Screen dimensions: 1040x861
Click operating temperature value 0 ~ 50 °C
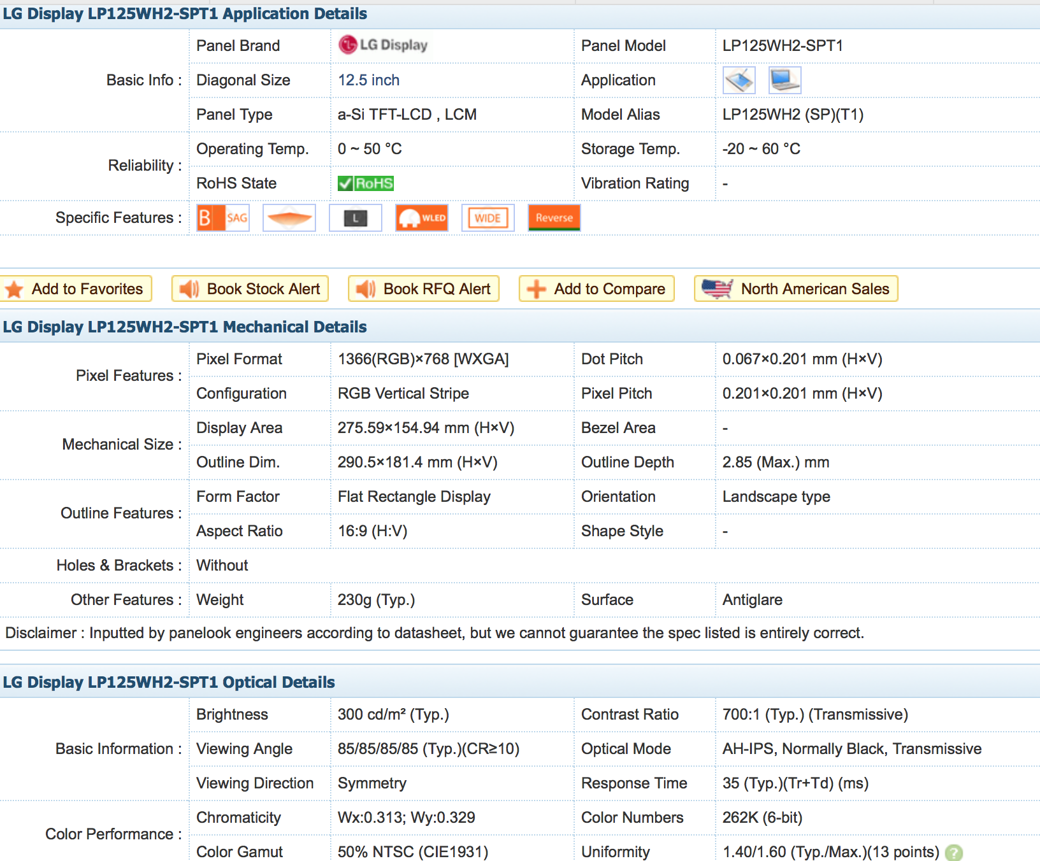[x=370, y=149]
